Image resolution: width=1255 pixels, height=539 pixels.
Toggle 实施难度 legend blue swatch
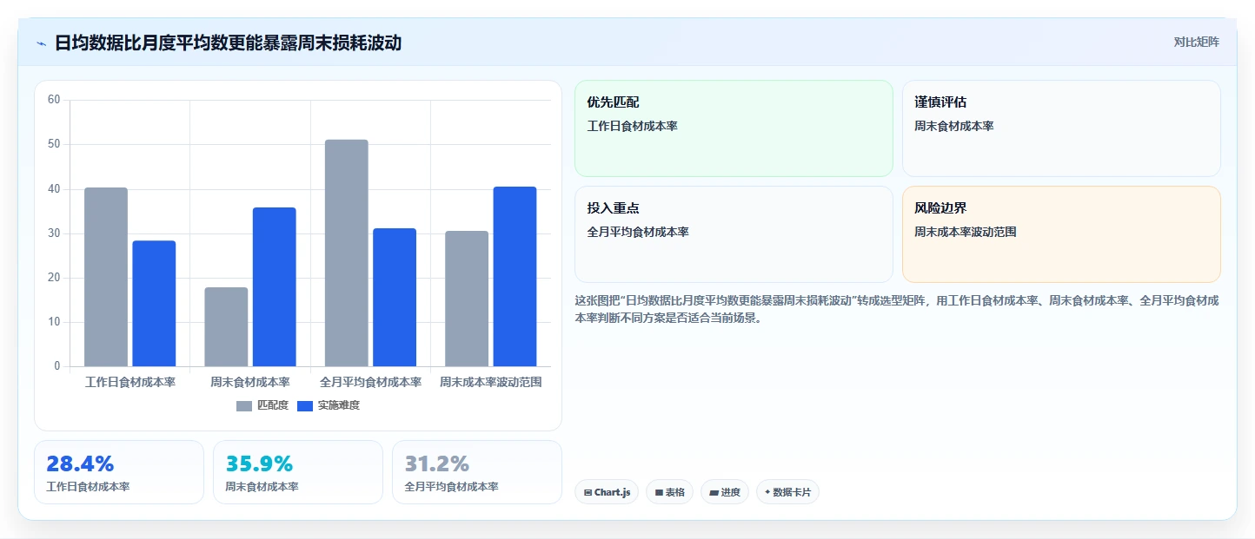point(305,405)
